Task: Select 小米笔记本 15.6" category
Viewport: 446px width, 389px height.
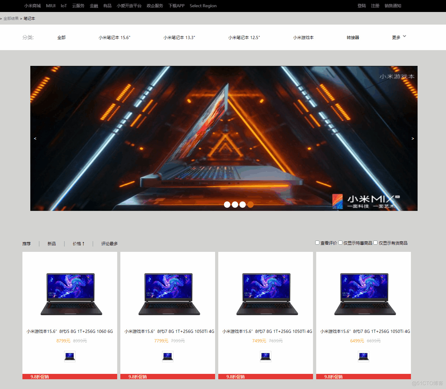Action: [114, 38]
